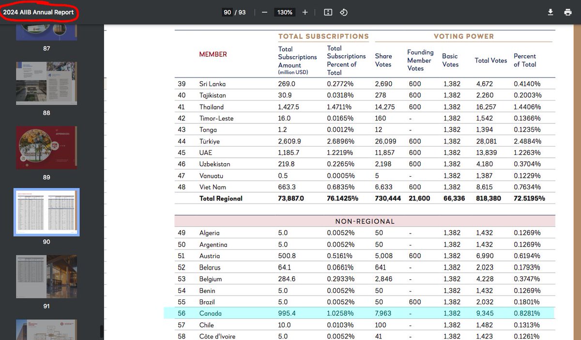Click the page number field showing 90
Viewport: 581px width, 340px height.
pos(227,12)
